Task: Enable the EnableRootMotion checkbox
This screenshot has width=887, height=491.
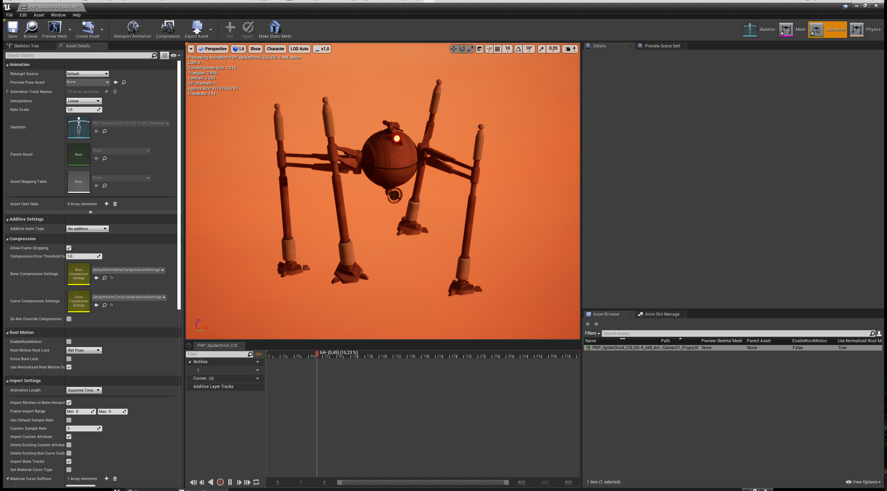Action: click(69, 342)
